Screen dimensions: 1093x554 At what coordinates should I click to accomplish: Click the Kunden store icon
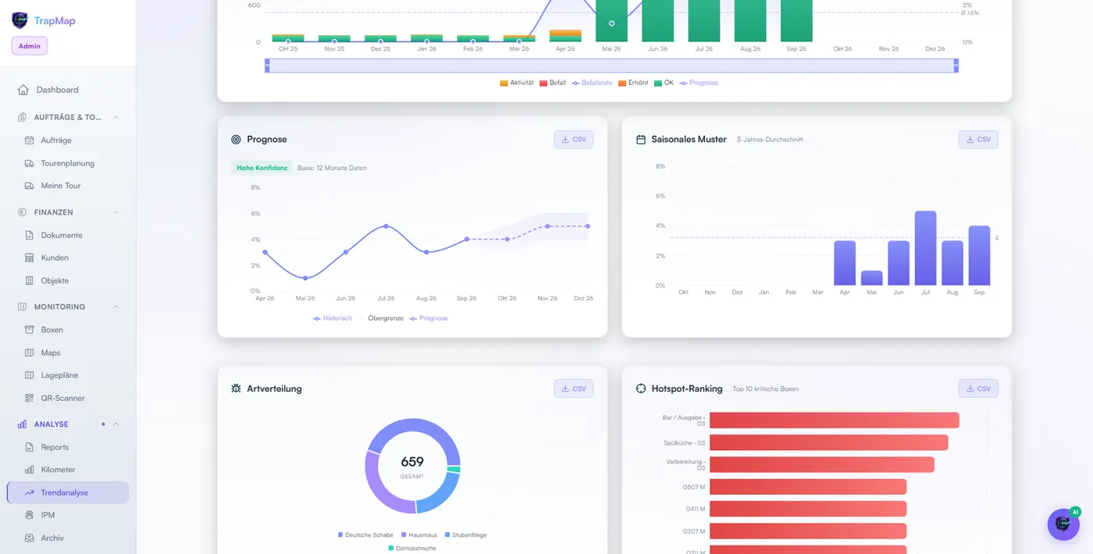pos(30,257)
